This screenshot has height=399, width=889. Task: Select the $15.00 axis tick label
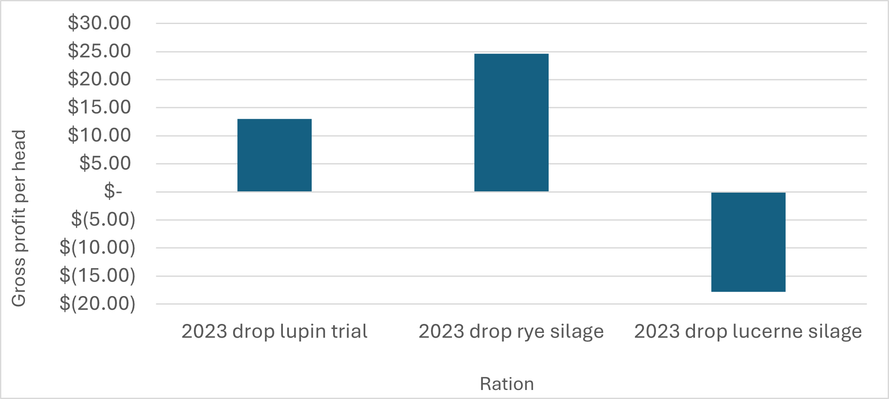pyautogui.click(x=99, y=107)
